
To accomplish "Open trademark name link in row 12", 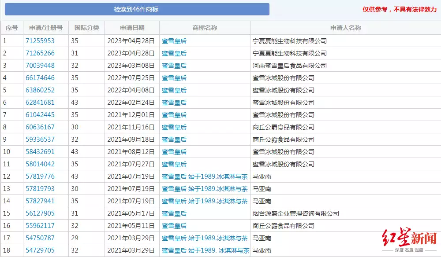I will (x=205, y=176).
